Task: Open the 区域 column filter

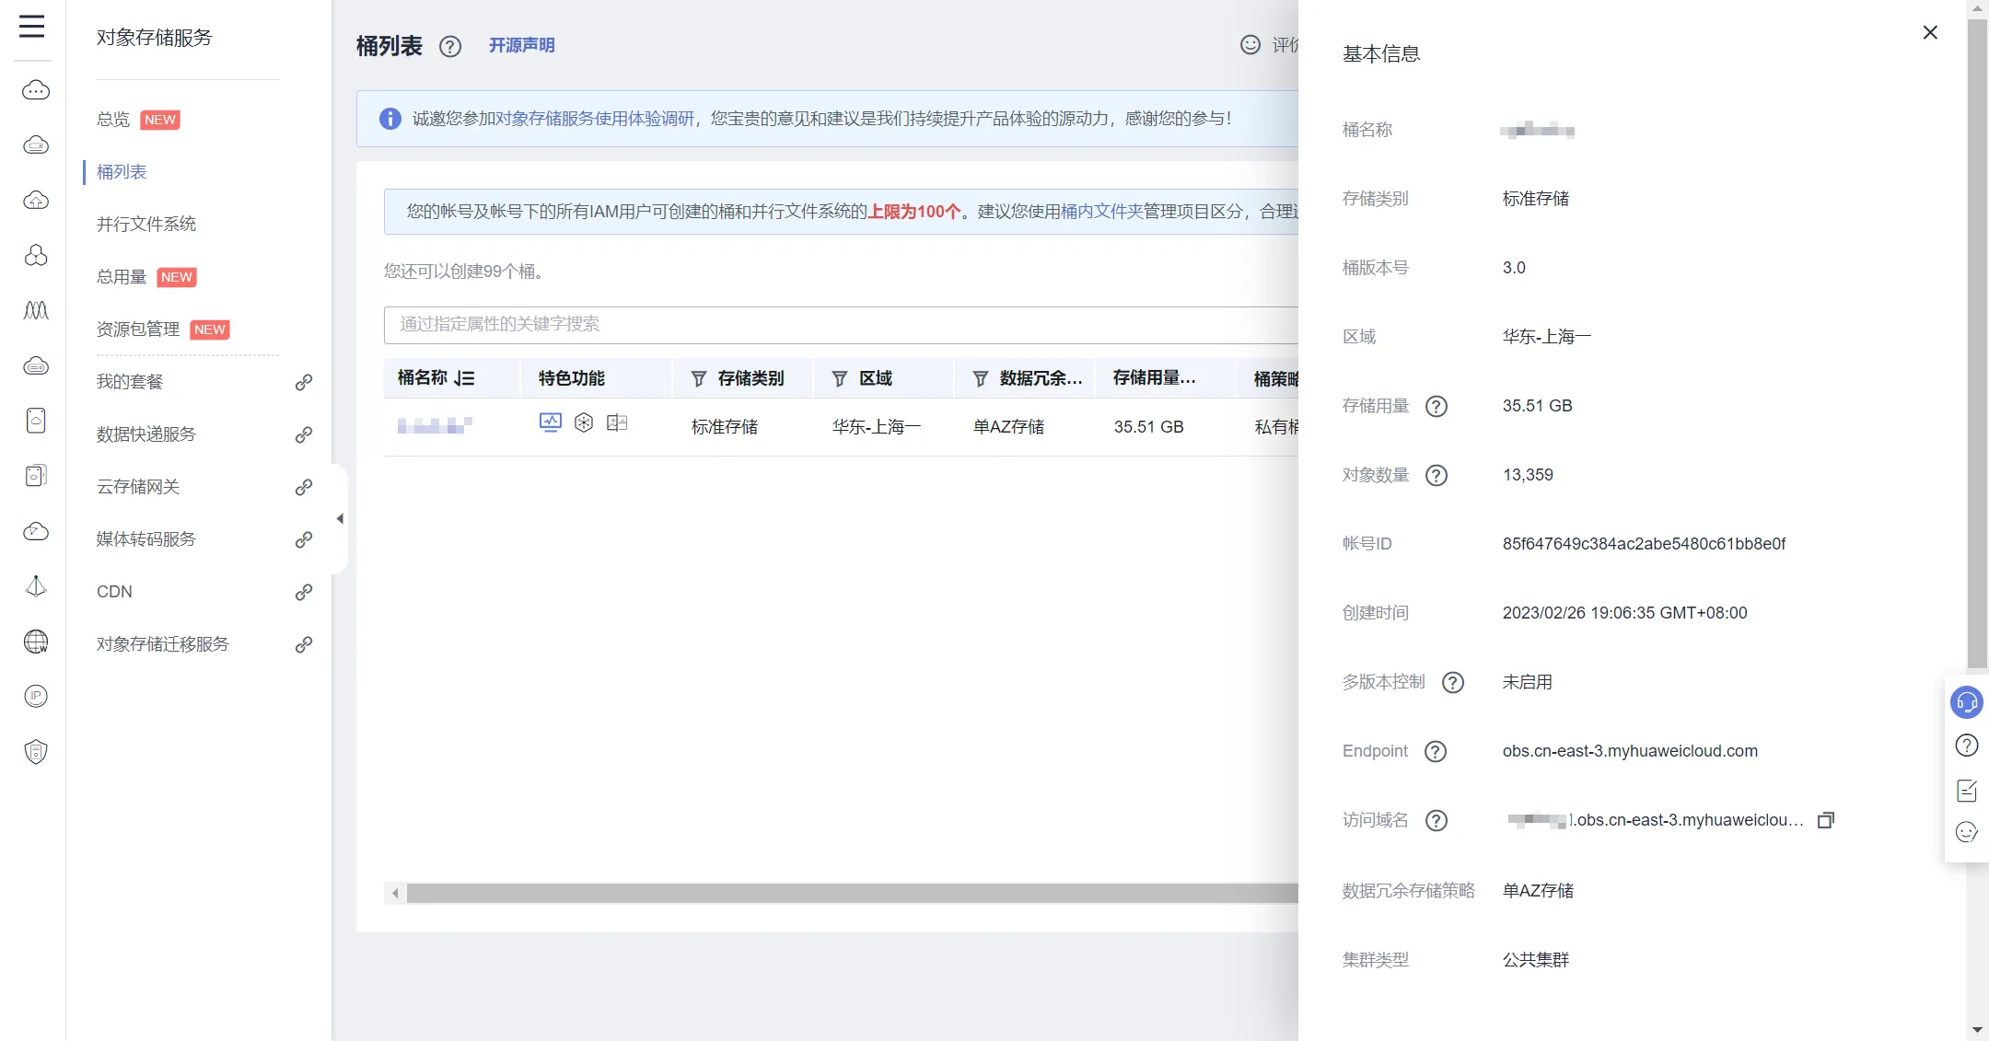Action: click(839, 378)
